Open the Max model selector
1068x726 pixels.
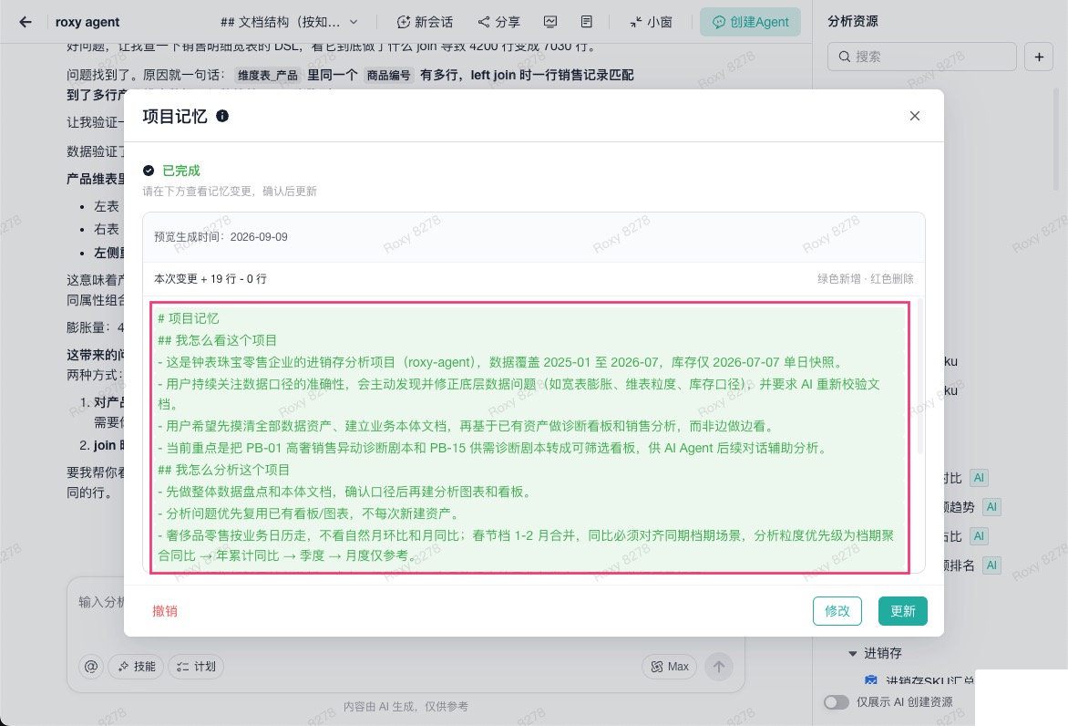click(x=670, y=666)
